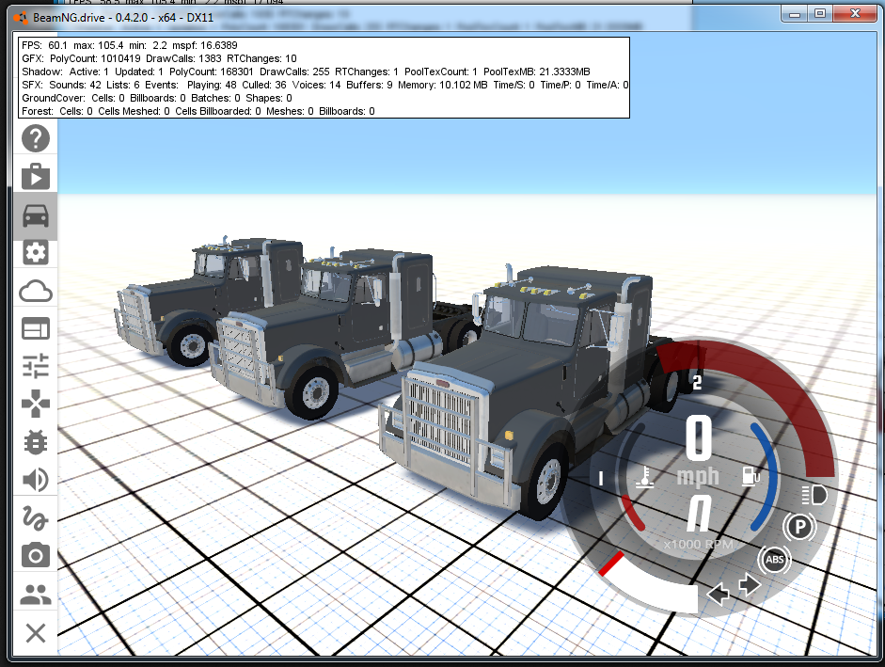Screen dimensions: 885x667
Task: Click the fuel pump gauge icon
Action: click(x=751, y=476)
